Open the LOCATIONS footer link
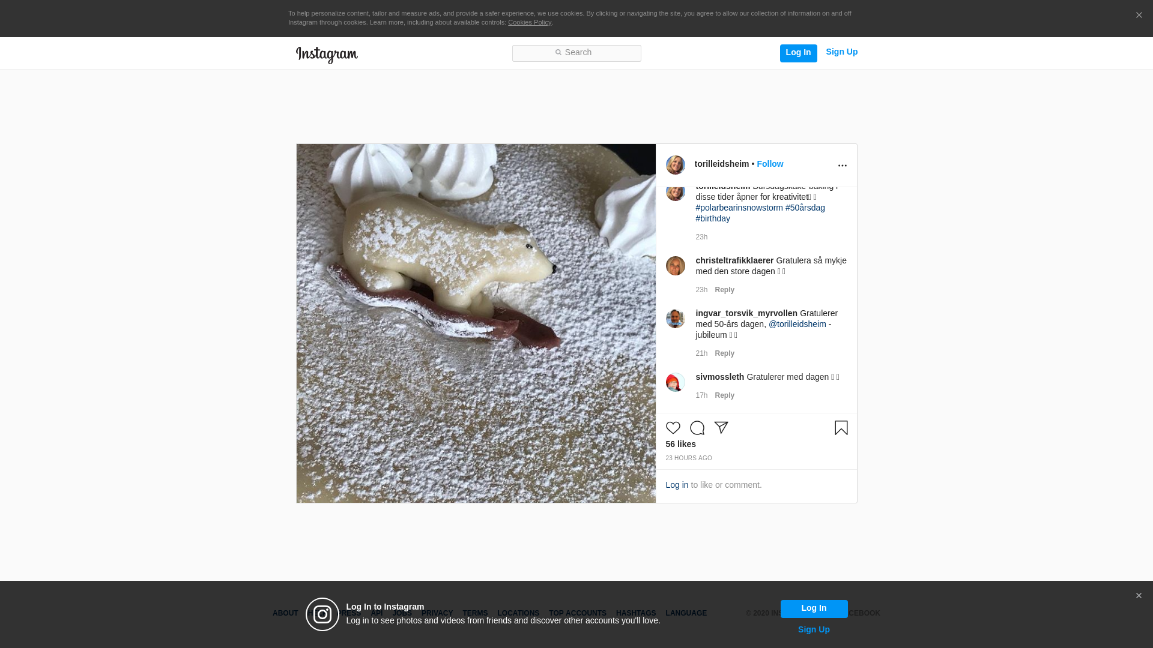 (x=518, y=614)
